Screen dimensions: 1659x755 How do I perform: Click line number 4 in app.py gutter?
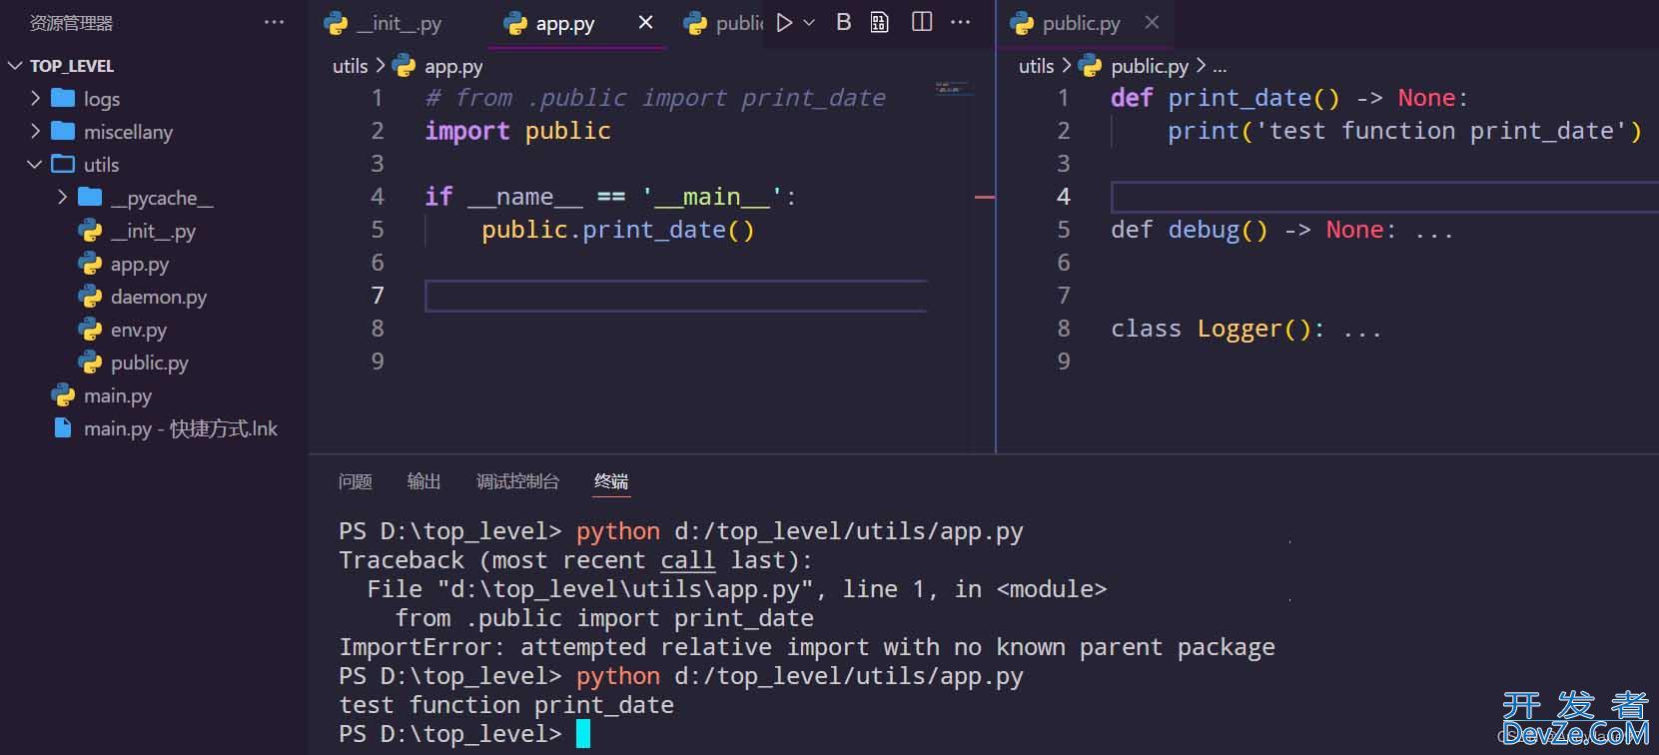coord(377,197)
